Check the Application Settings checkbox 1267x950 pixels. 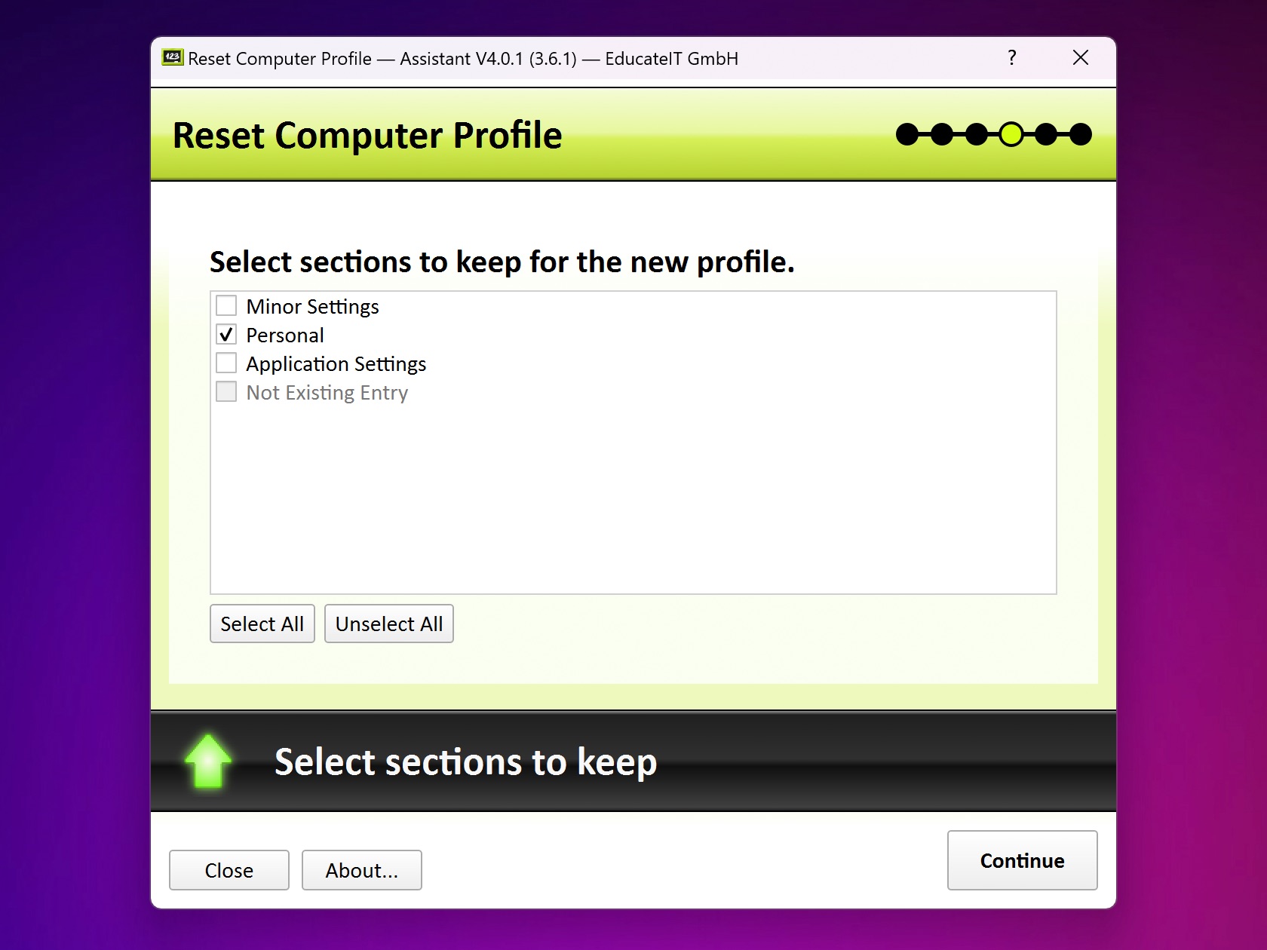[x=226, y=363]
